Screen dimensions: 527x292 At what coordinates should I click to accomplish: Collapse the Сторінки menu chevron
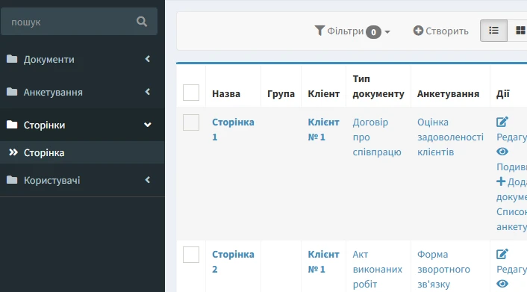tap(148, 125)
